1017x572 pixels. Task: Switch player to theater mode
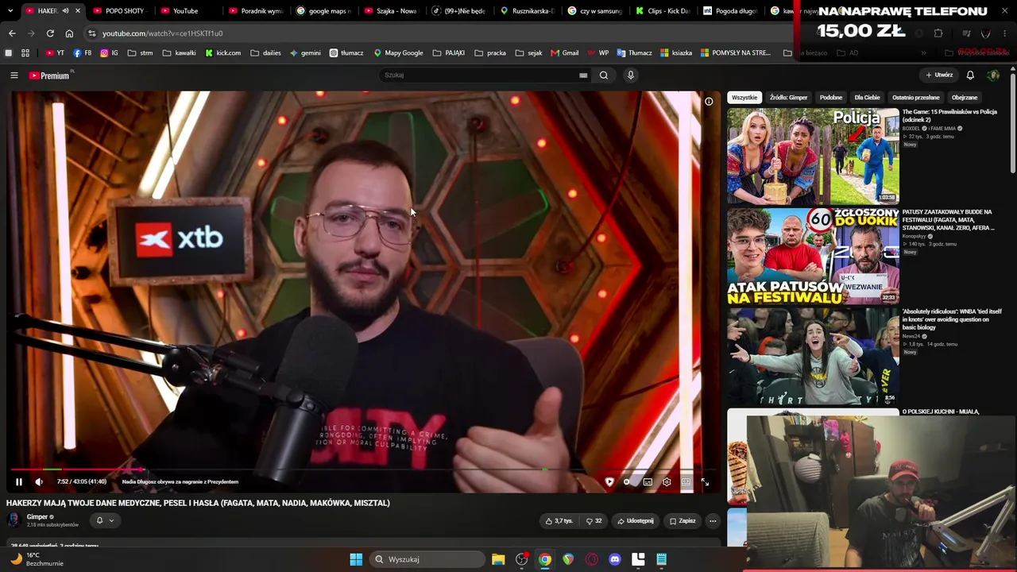click(x=686, y=481)
